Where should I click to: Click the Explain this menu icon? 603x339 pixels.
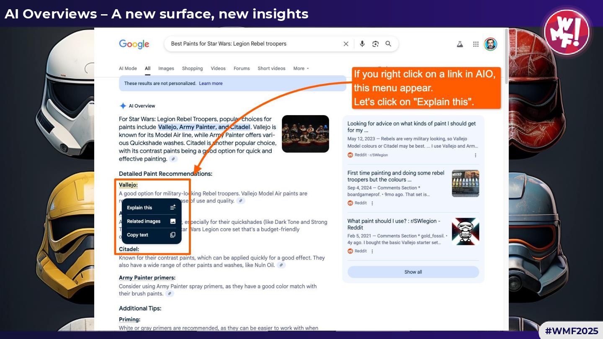173,208
